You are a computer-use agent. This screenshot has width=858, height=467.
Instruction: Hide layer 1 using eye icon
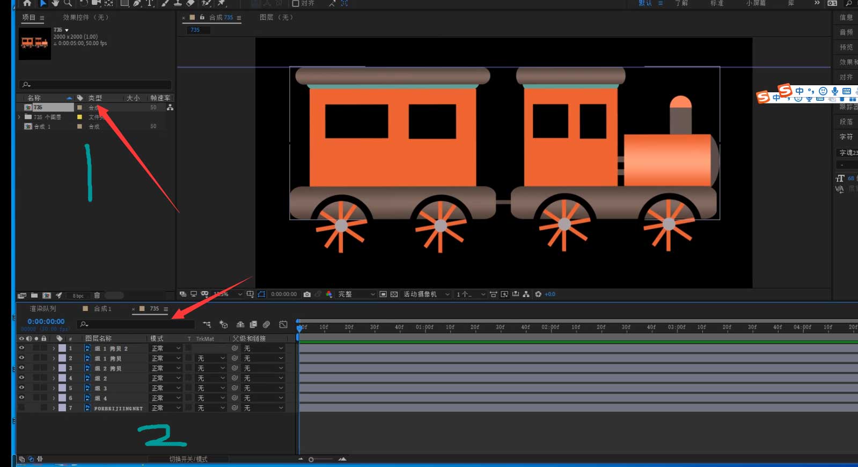[21, 348]
